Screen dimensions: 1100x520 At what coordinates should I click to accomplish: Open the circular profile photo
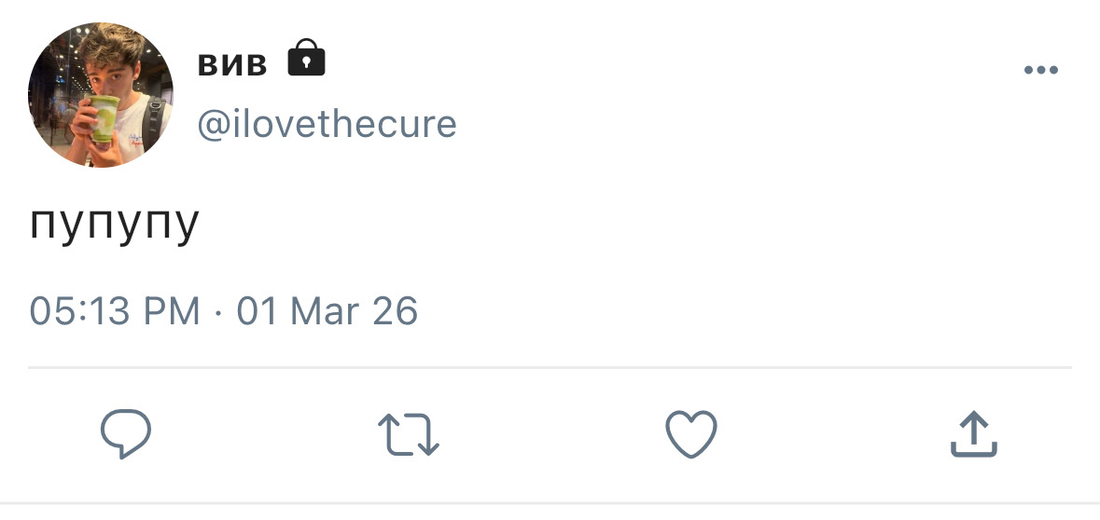pyautogui.click(x=101, y=96)
